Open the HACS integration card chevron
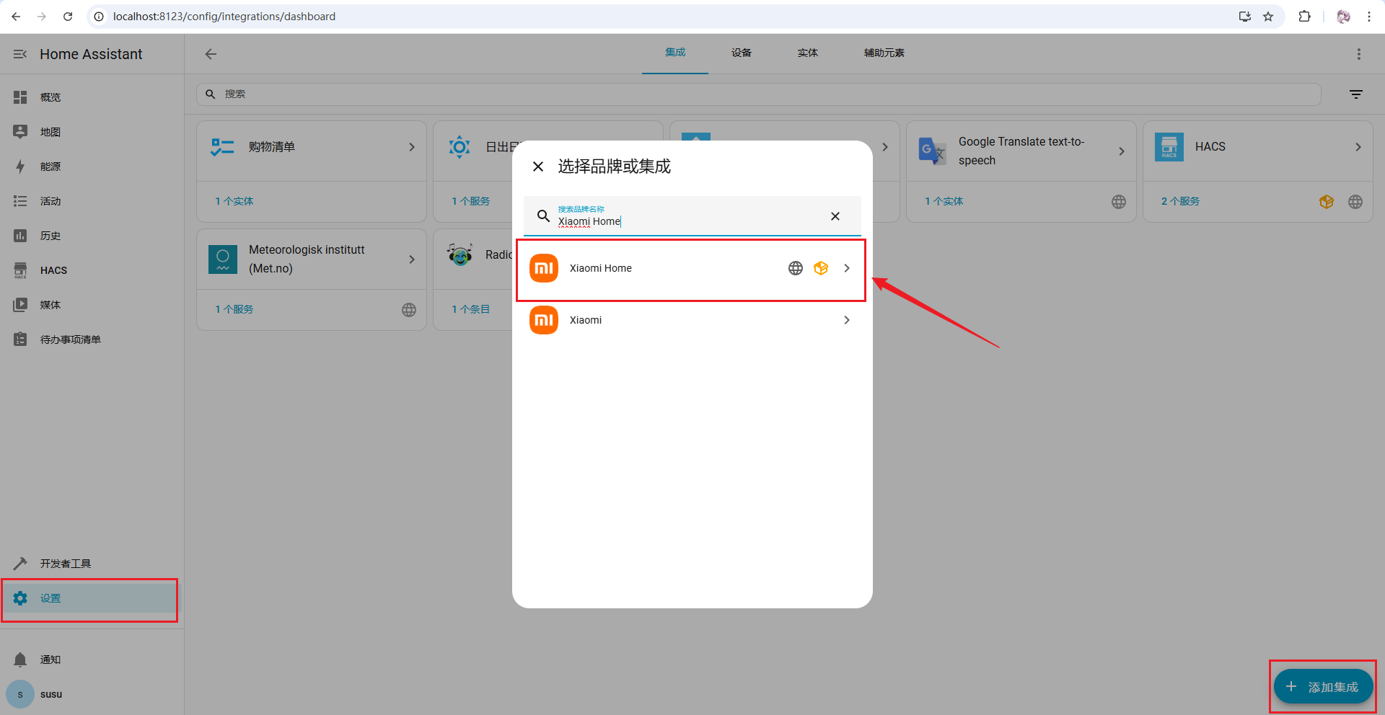 pos(1358,147)
